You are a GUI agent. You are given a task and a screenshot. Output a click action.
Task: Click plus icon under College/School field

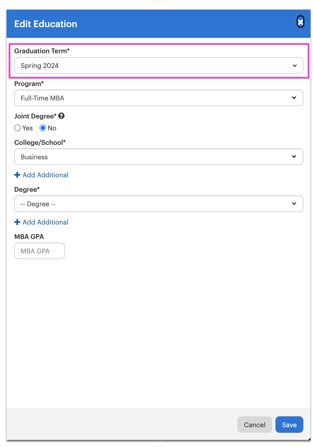(17, 175)
